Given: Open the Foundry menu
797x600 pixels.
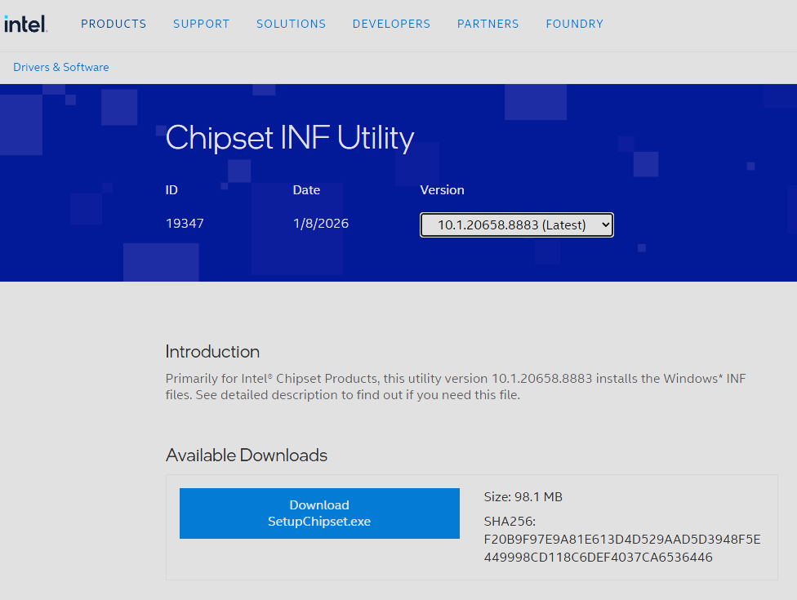Looking at the screenshot, I should click(x=574, y=24).
